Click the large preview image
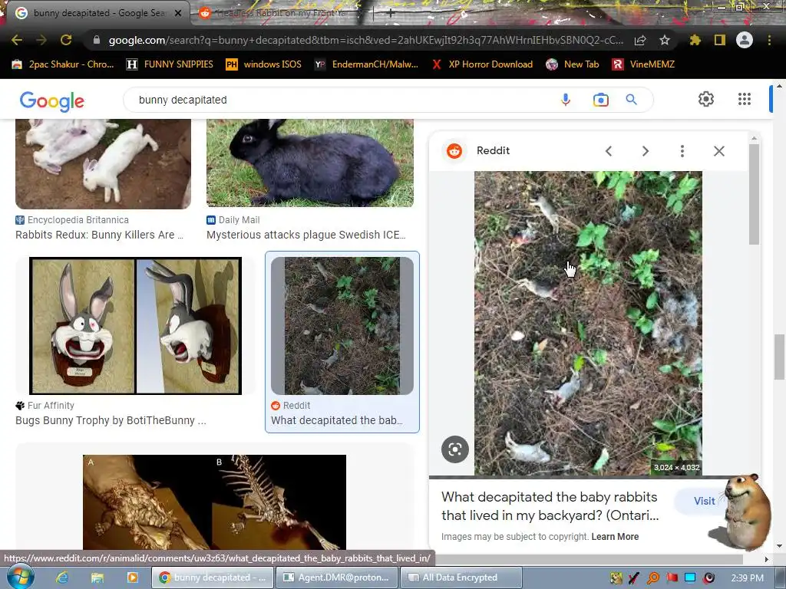Image resolution: width=786 pixels, height=589 pixels. pos(588,323)
